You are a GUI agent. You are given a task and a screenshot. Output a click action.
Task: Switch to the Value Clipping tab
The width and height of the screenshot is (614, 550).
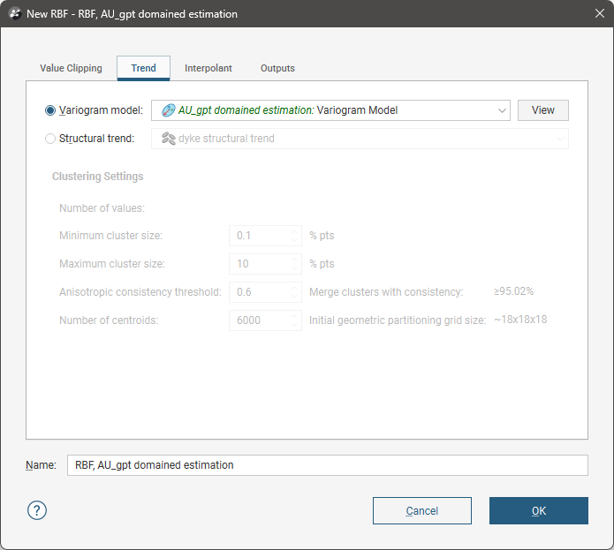(71, 68)
